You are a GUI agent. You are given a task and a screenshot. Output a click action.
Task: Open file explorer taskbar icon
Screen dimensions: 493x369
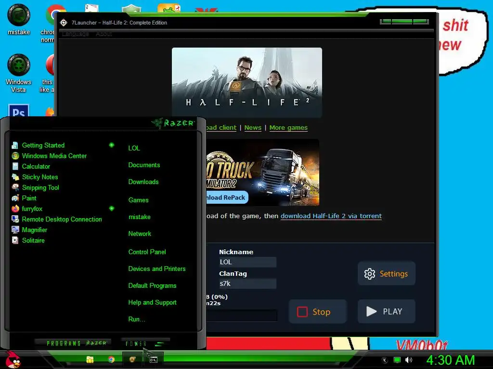(x=90, y=359)
